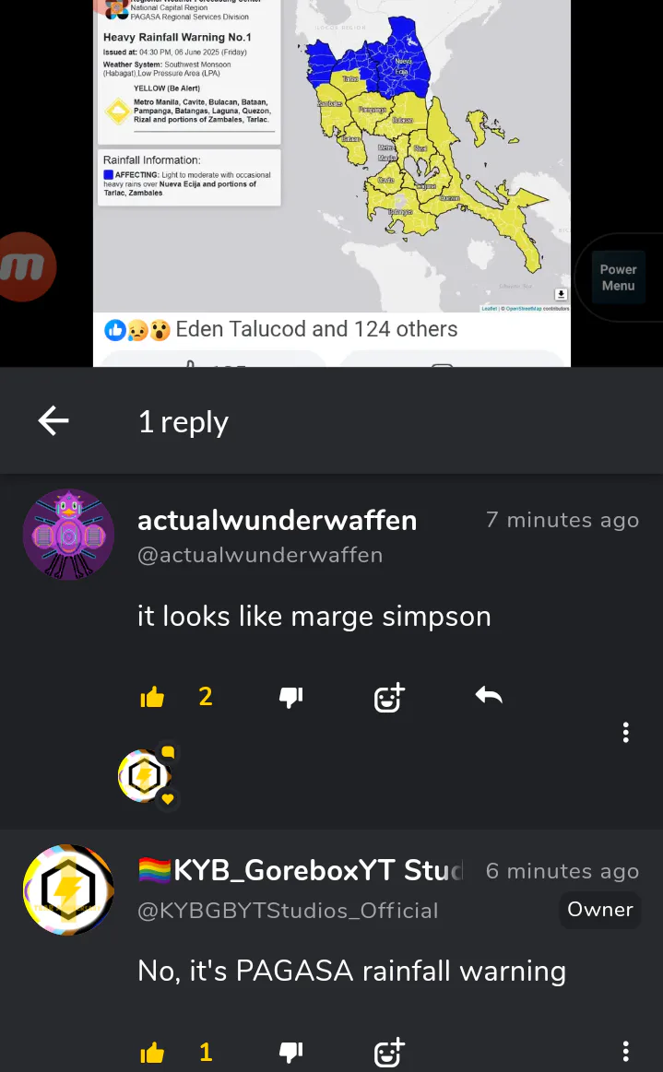The image size is (663, 1072).
Task: Open the heavy rainfall warning map image
Action: point(332,156)
